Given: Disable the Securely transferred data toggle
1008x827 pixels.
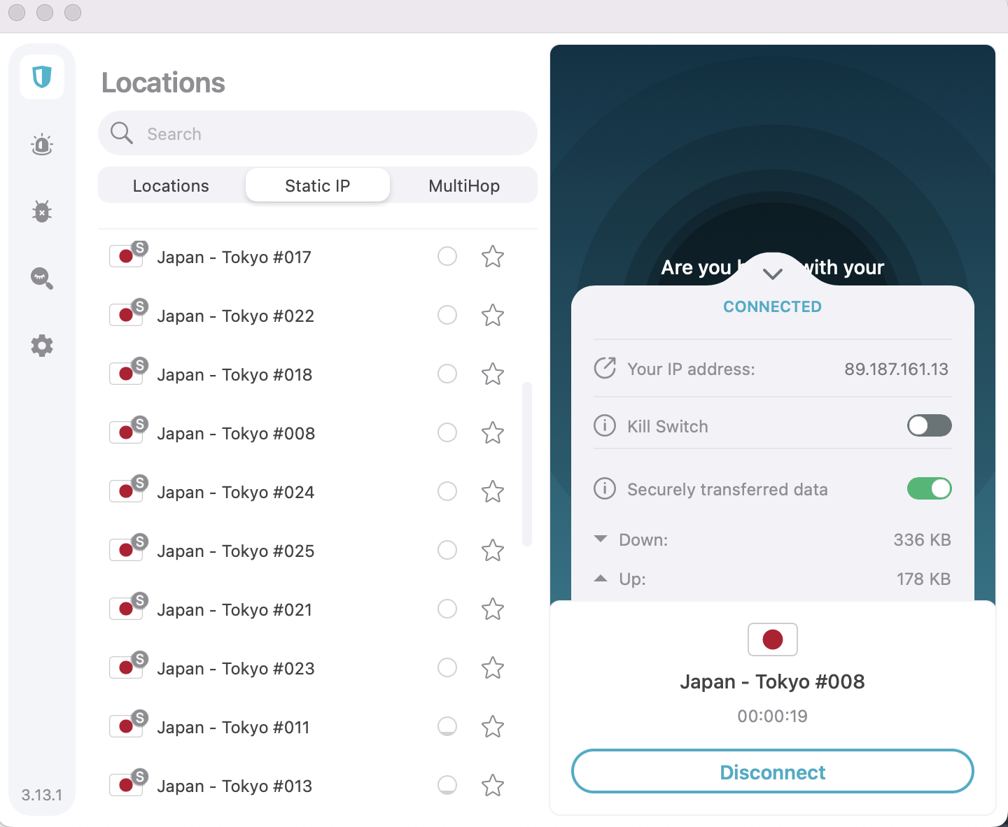Looking at the screenshot, I should pyautogui.click(x=929, y=488).
